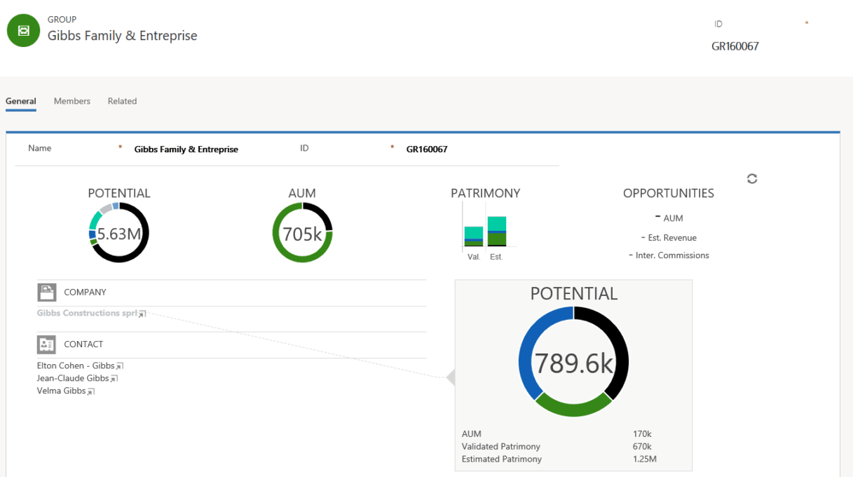Open Elton Cohen - Gibbs contact

(76, 365)
